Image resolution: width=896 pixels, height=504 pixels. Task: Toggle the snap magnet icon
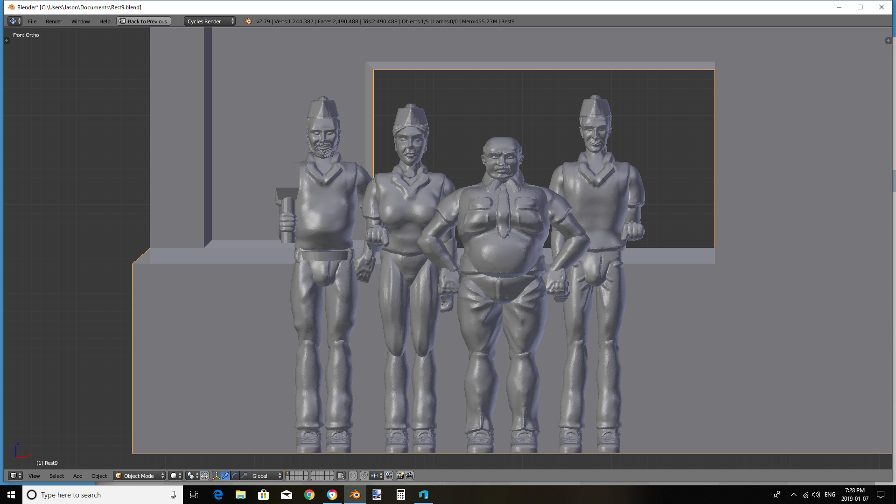tap(364, 476)
